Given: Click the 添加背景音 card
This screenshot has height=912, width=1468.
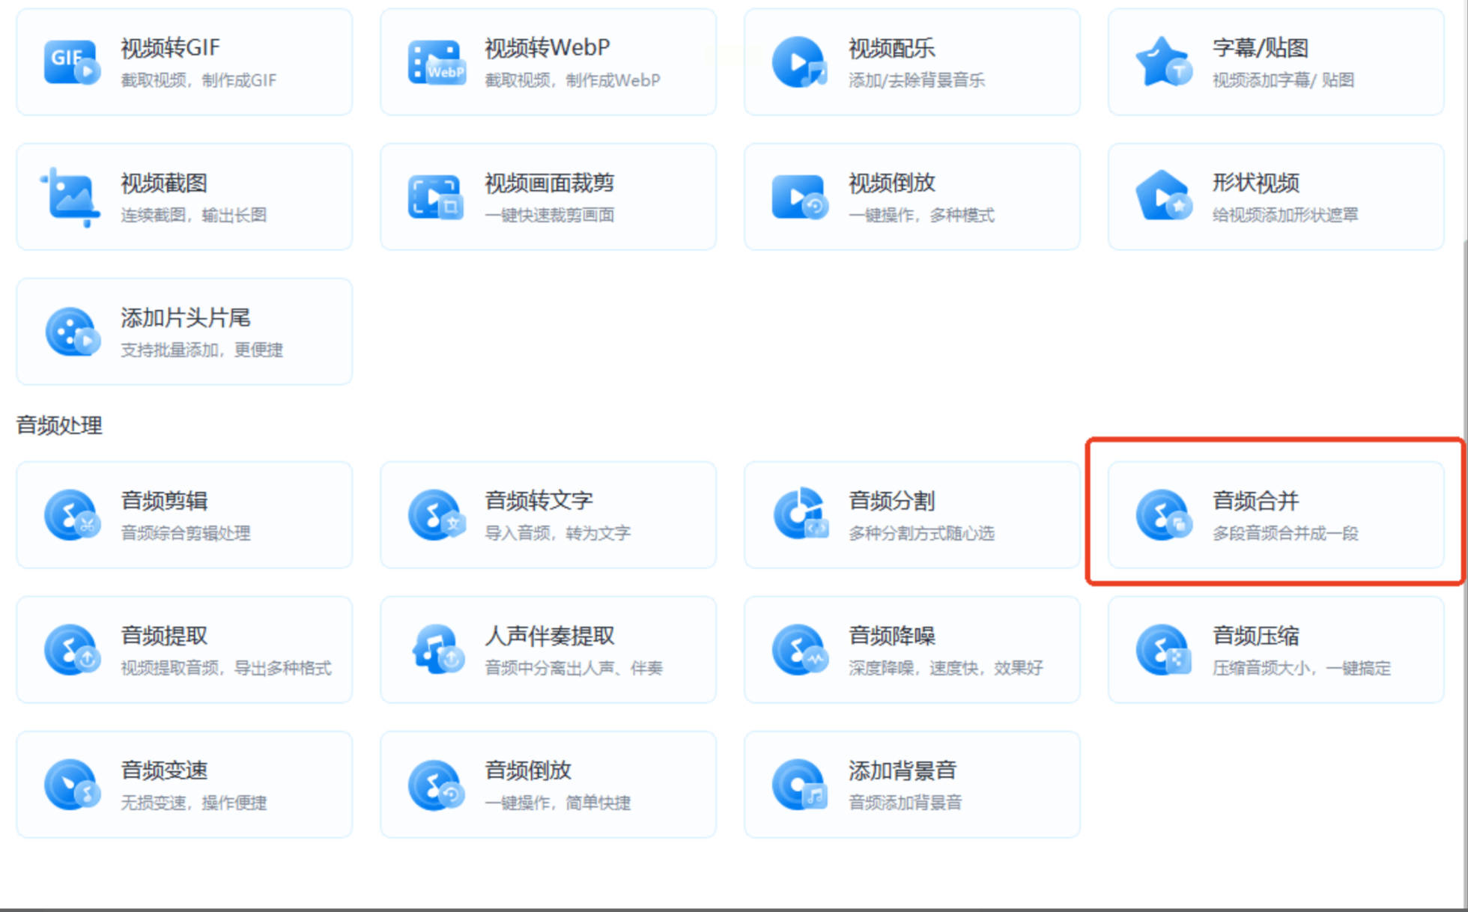Looking at the screenshot, I should pyautogui.click(x=912, y=785).
